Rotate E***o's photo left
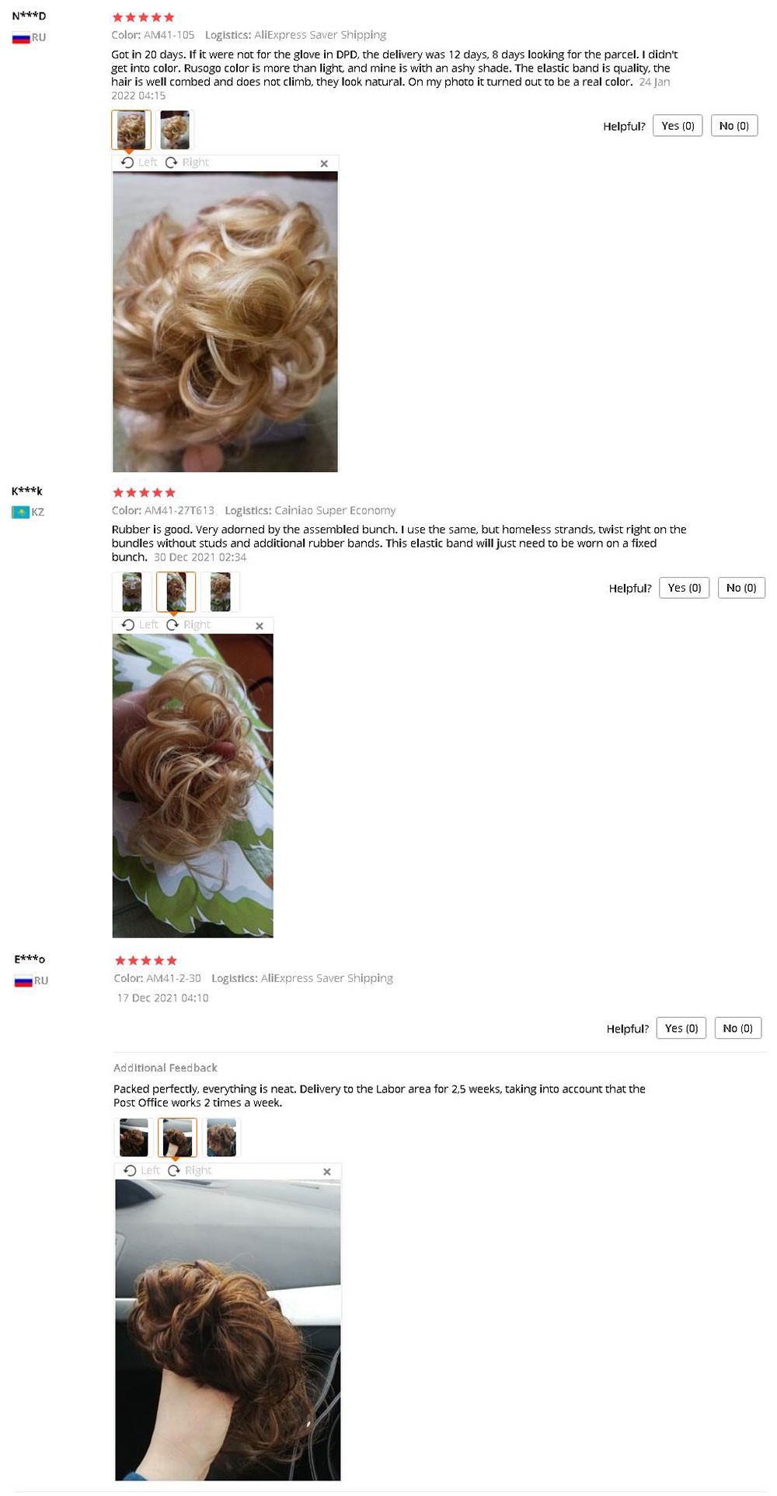Screen dimensions: 777x1496 coord(142,1171)
